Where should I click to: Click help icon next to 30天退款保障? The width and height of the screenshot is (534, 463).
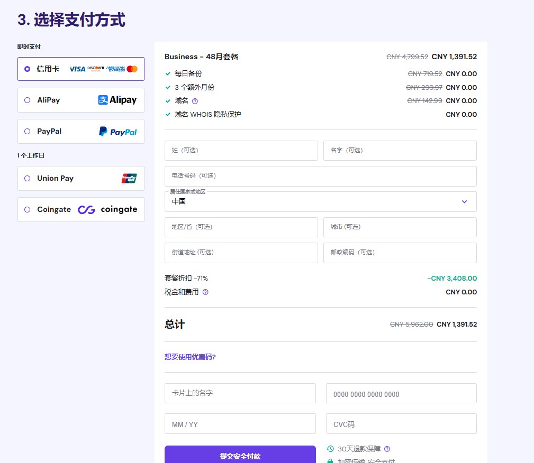(x=387, y=449)
